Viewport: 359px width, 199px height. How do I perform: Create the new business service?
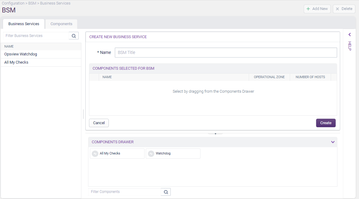[326, 123]
